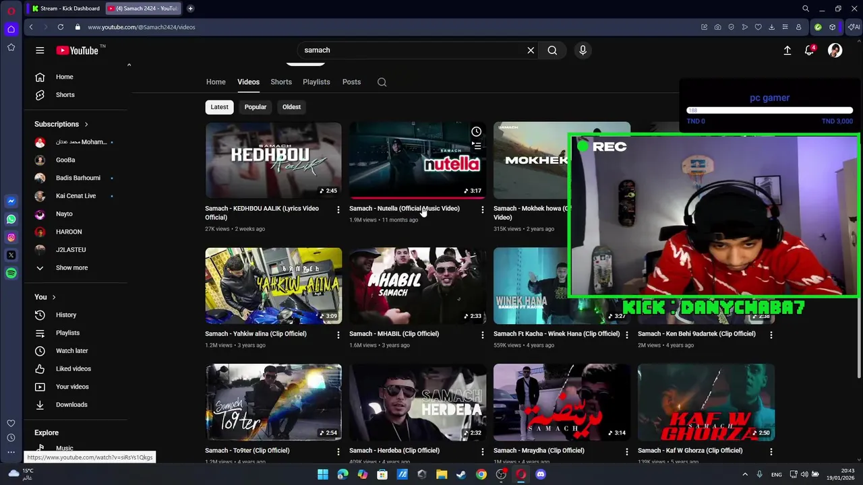
Task: Search within the channel via magnifier
Action: 382,82
